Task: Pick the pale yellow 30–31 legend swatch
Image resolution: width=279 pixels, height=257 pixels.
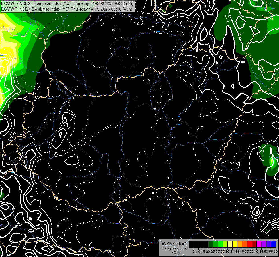Action: tap(230, 244)
